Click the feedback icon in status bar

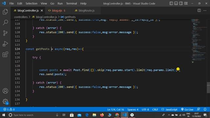pos(199,109)
